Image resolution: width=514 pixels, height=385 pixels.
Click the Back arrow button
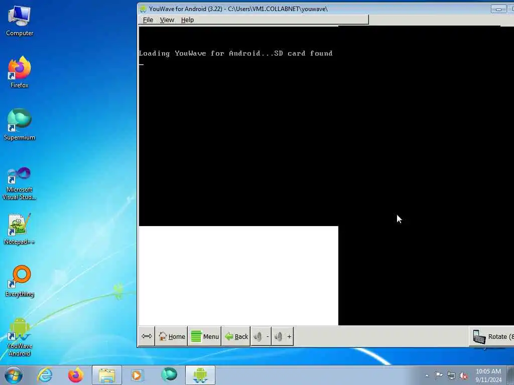[236, 336]
